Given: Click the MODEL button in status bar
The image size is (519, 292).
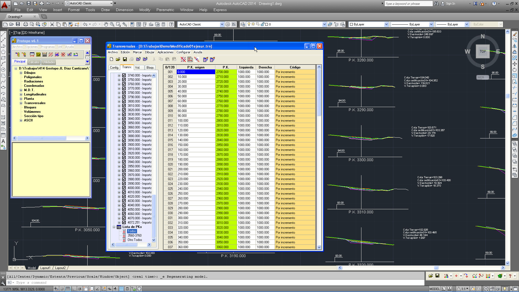Looking at the screenshot, I should tap(435, 289).
